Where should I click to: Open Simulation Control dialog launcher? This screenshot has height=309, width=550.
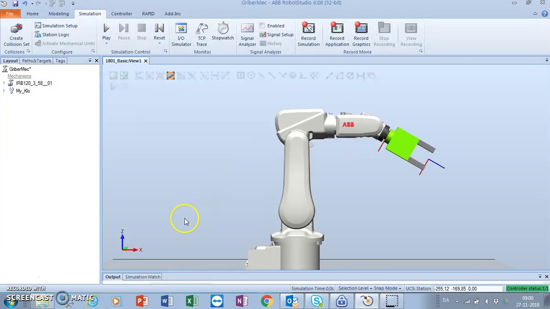click(165, 51)
